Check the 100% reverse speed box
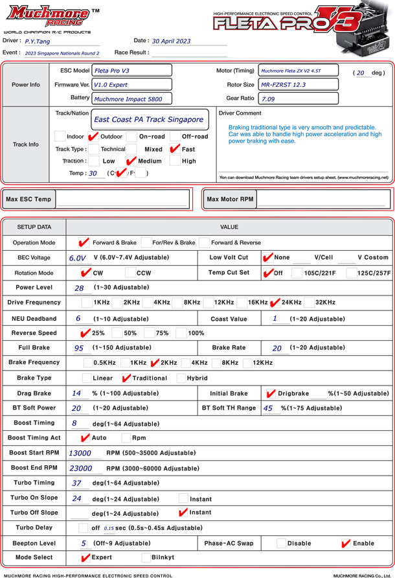Image resolution: width=395 pixels, height=578 pixels. (181, 333)
